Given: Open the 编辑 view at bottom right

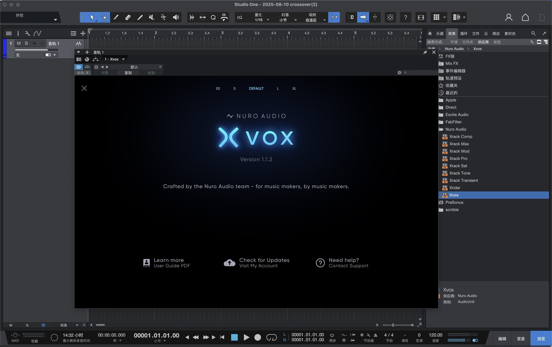Looking at the screenshot, I should (x=502, y=339).
